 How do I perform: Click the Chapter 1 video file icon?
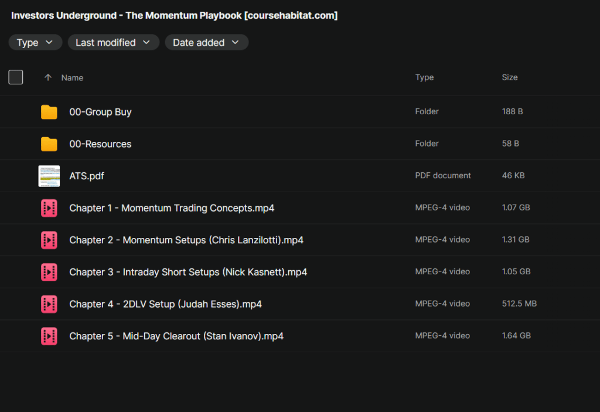(49, 208)
